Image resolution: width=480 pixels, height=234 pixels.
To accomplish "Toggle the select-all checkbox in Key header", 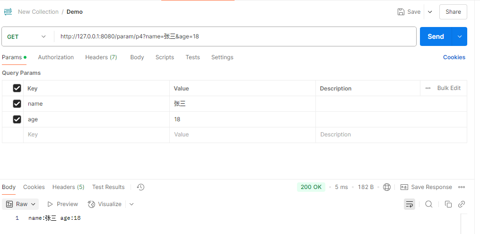I will [17, 88].
